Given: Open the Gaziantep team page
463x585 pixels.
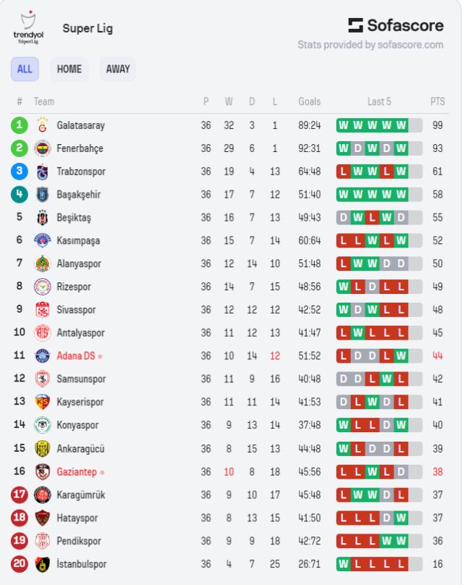Looking at the screenshot, I should tap(77, 472).
